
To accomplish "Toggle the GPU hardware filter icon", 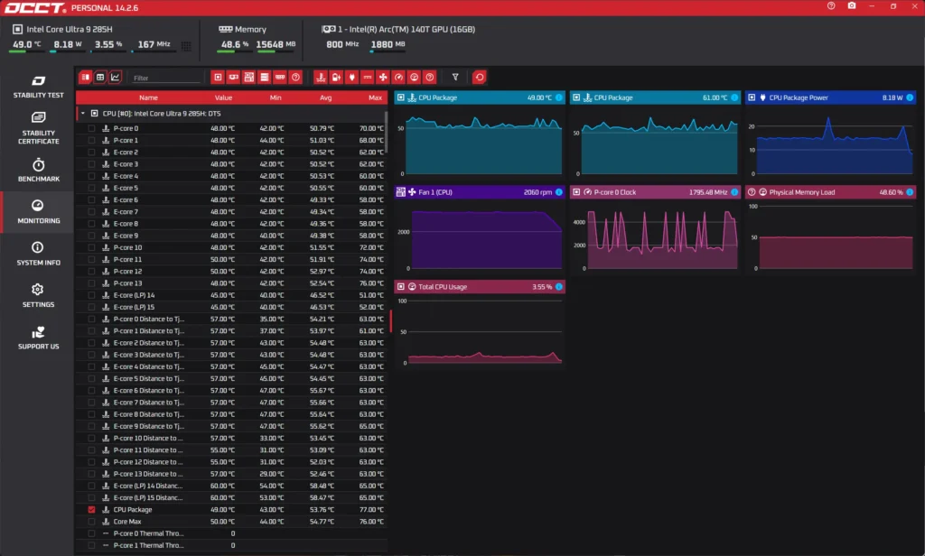I will click(x=234, y=78).
